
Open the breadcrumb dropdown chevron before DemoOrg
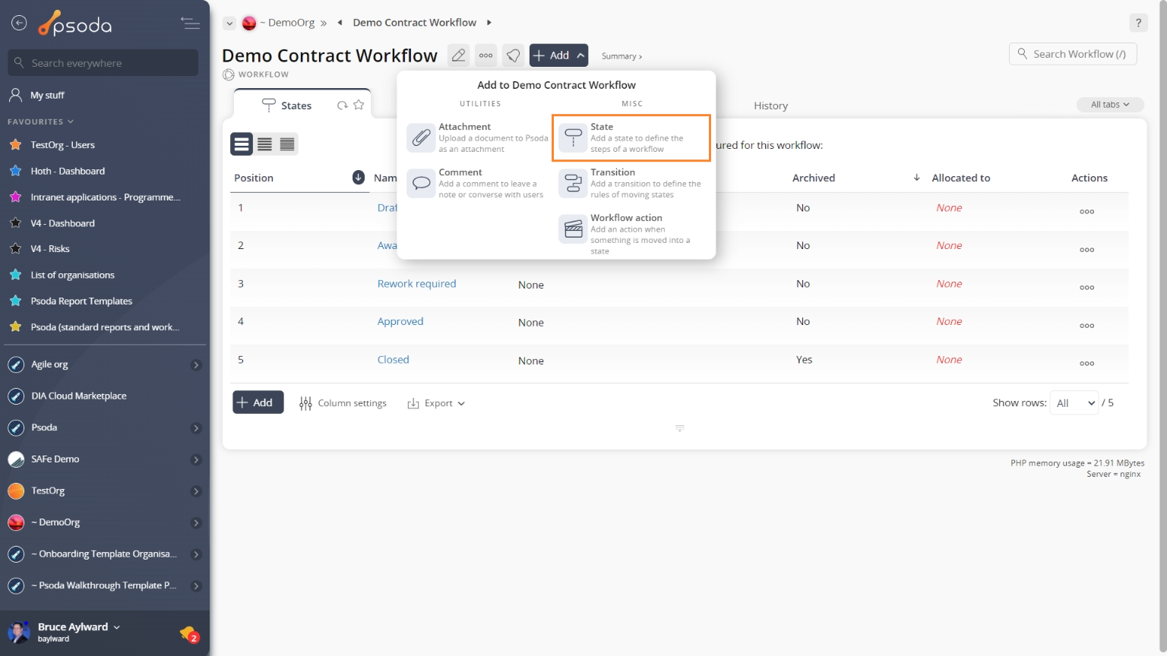point(229,24)
